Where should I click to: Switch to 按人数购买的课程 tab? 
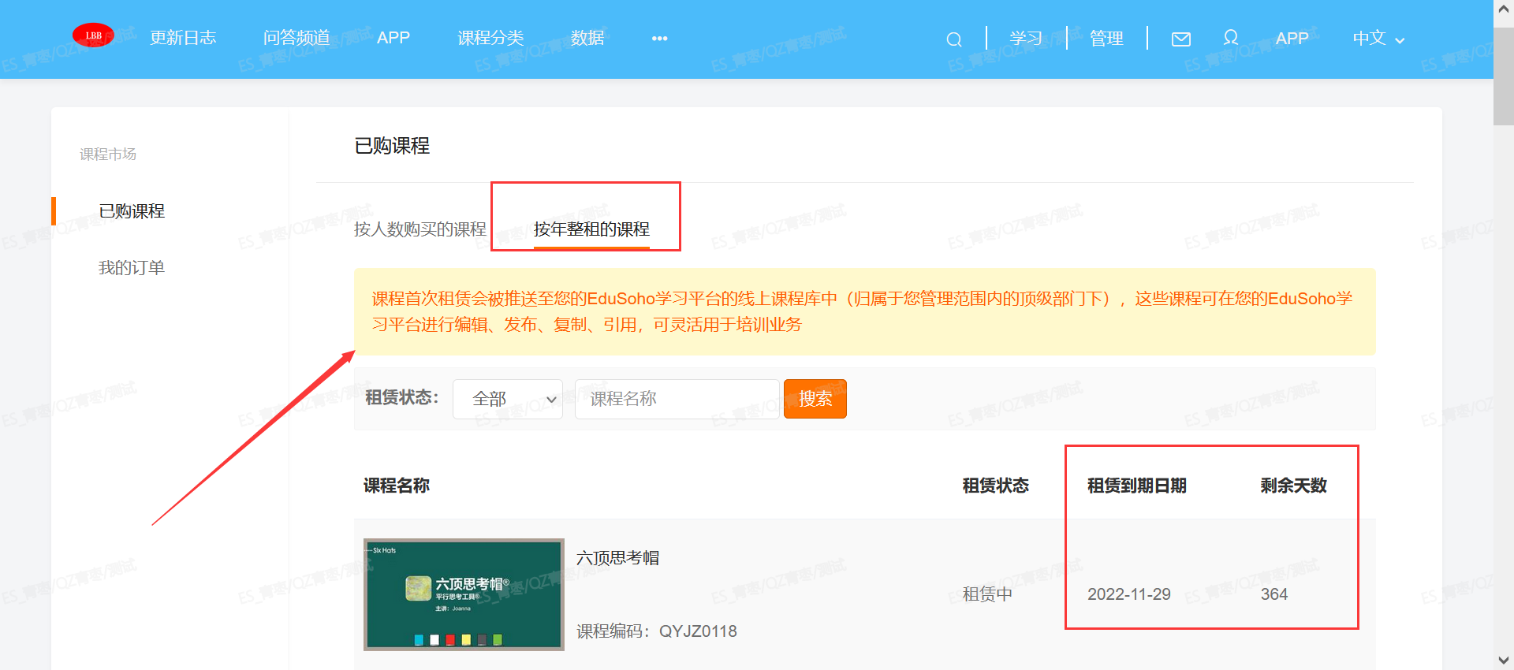click(420, 229)
